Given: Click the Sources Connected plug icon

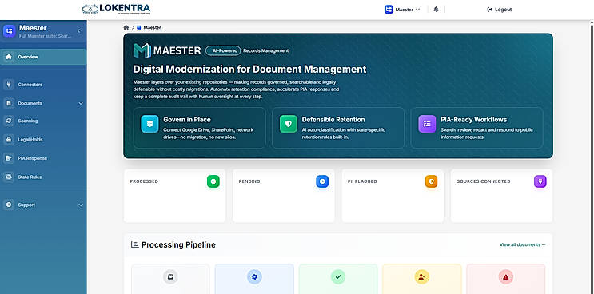Looking at the screenshot, I should pos(540,181).
